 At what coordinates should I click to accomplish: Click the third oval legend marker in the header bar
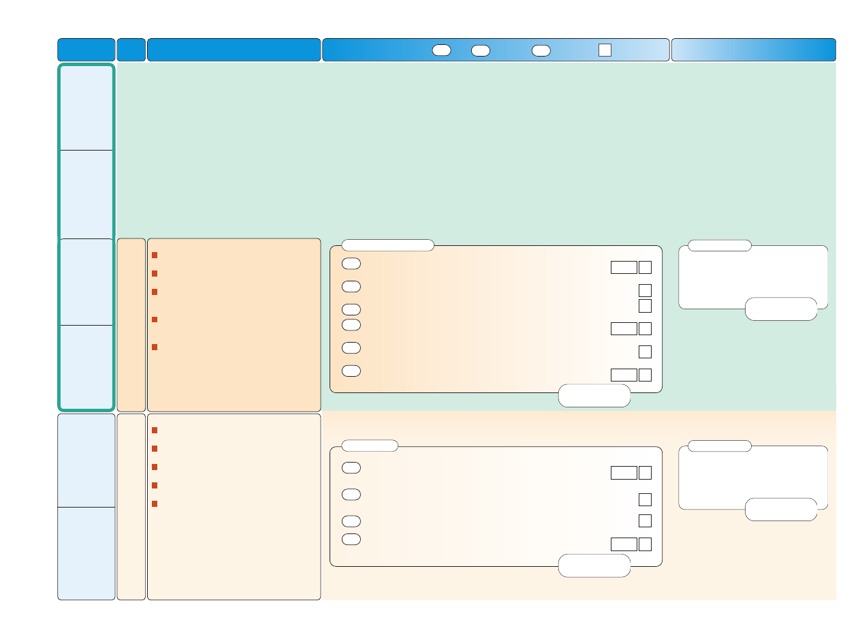(x=541, y=50)
